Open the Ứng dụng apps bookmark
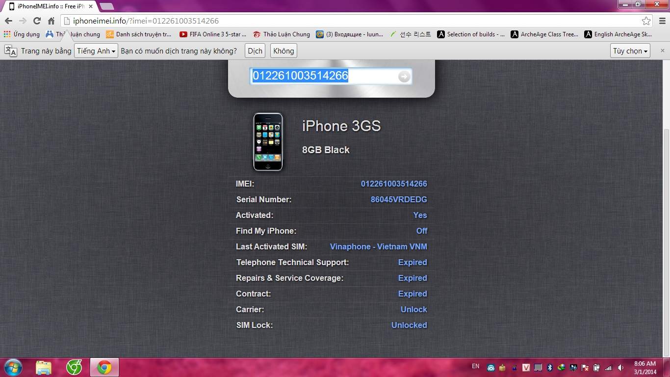The height and width of the screenshot is (377, 670). click(x=22, y=34)
